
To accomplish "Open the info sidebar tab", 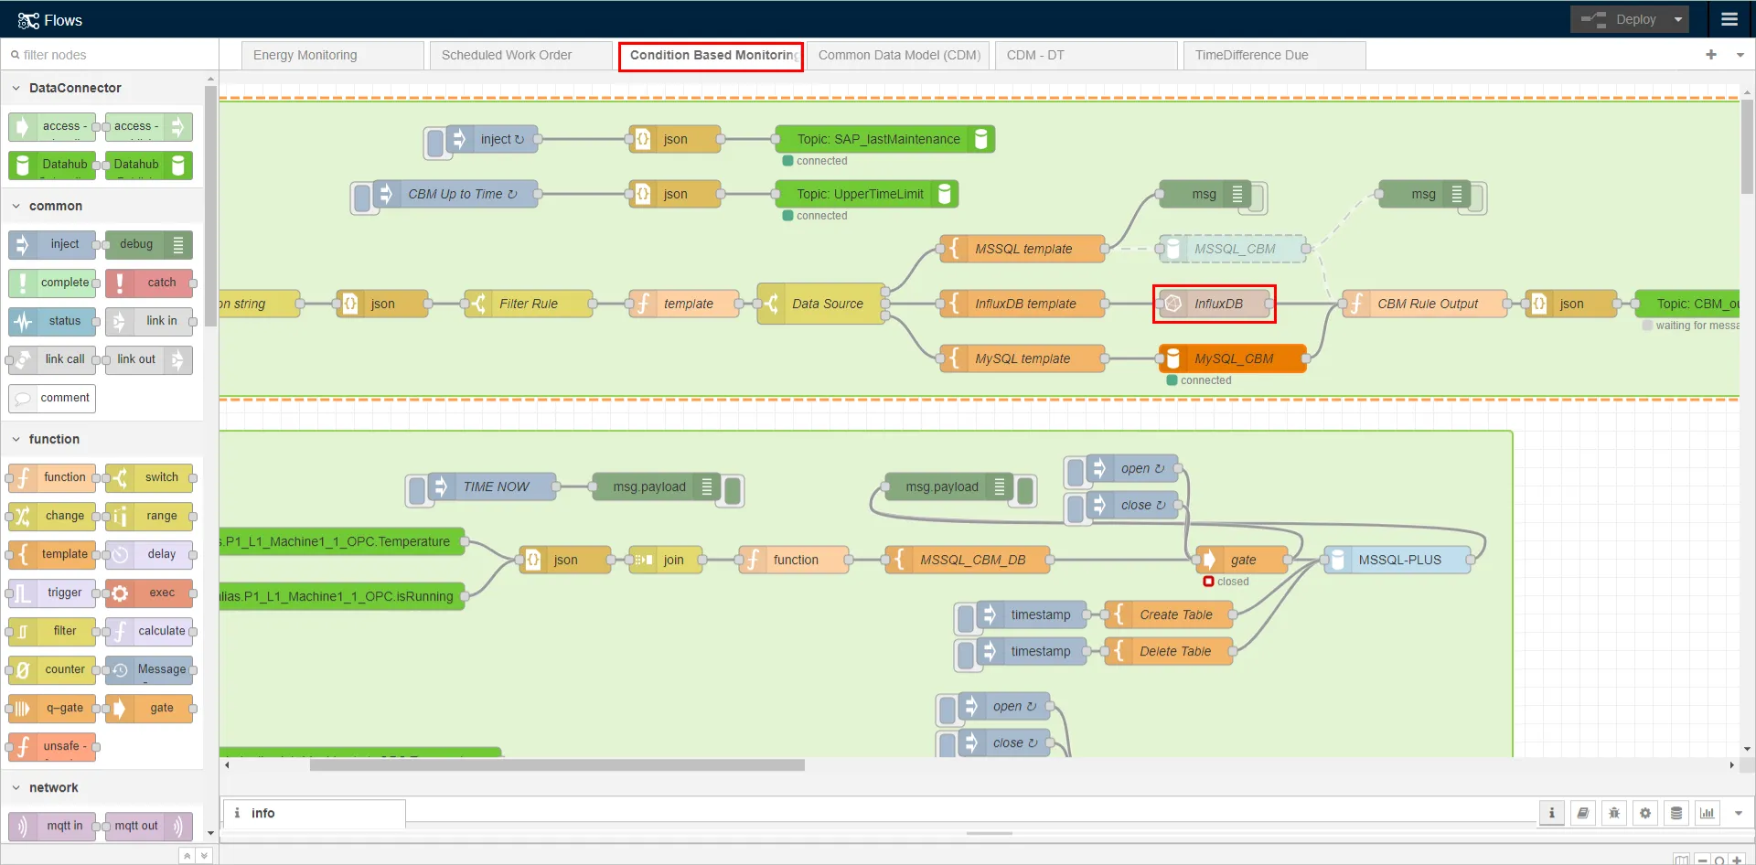I will 315,813.
